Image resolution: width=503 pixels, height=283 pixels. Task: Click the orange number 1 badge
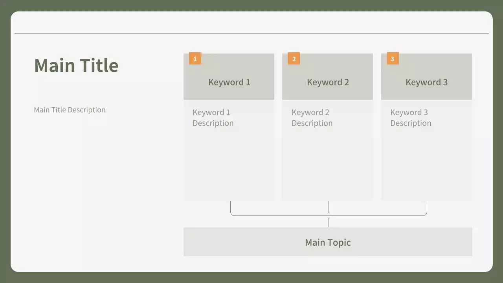pos(195,59)
